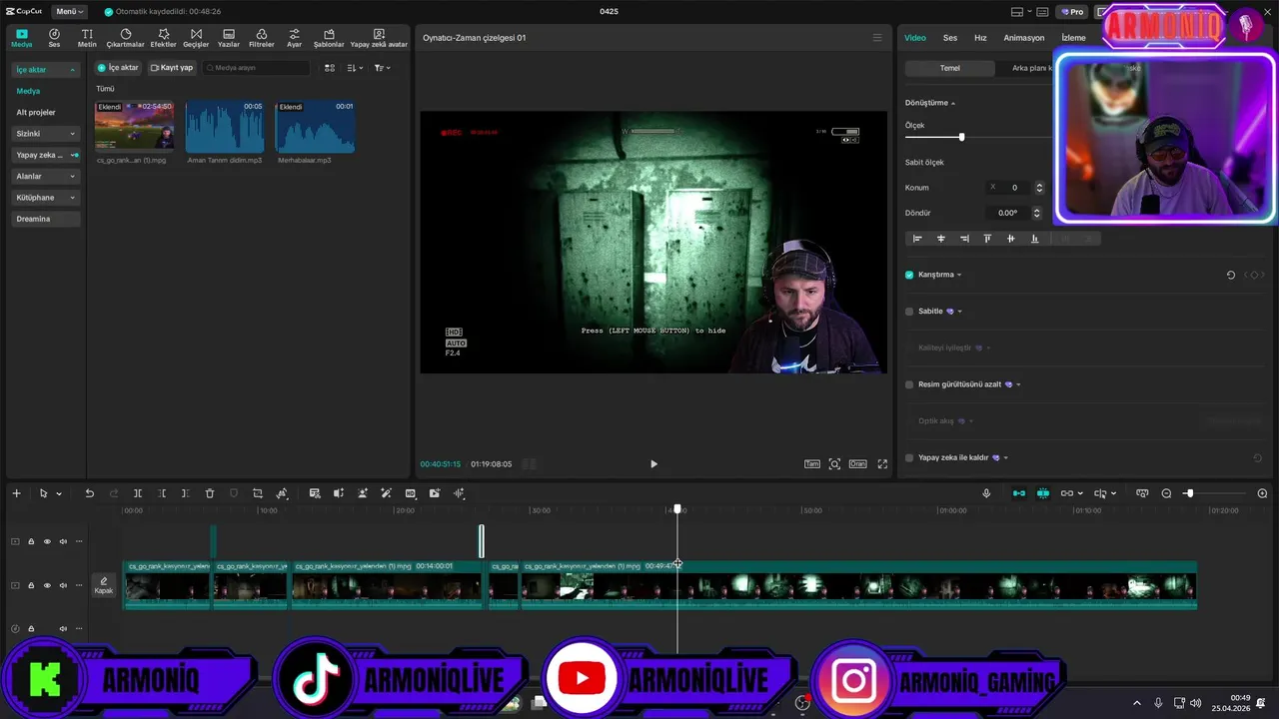This screenshot has height=719, width=1279.
Task: Click the Kapak cover button
Action: pos(104,585)
